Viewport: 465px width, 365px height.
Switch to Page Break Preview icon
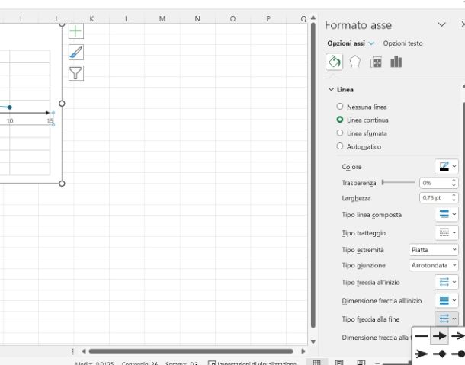pyautogui.click(x=361, y=362)
